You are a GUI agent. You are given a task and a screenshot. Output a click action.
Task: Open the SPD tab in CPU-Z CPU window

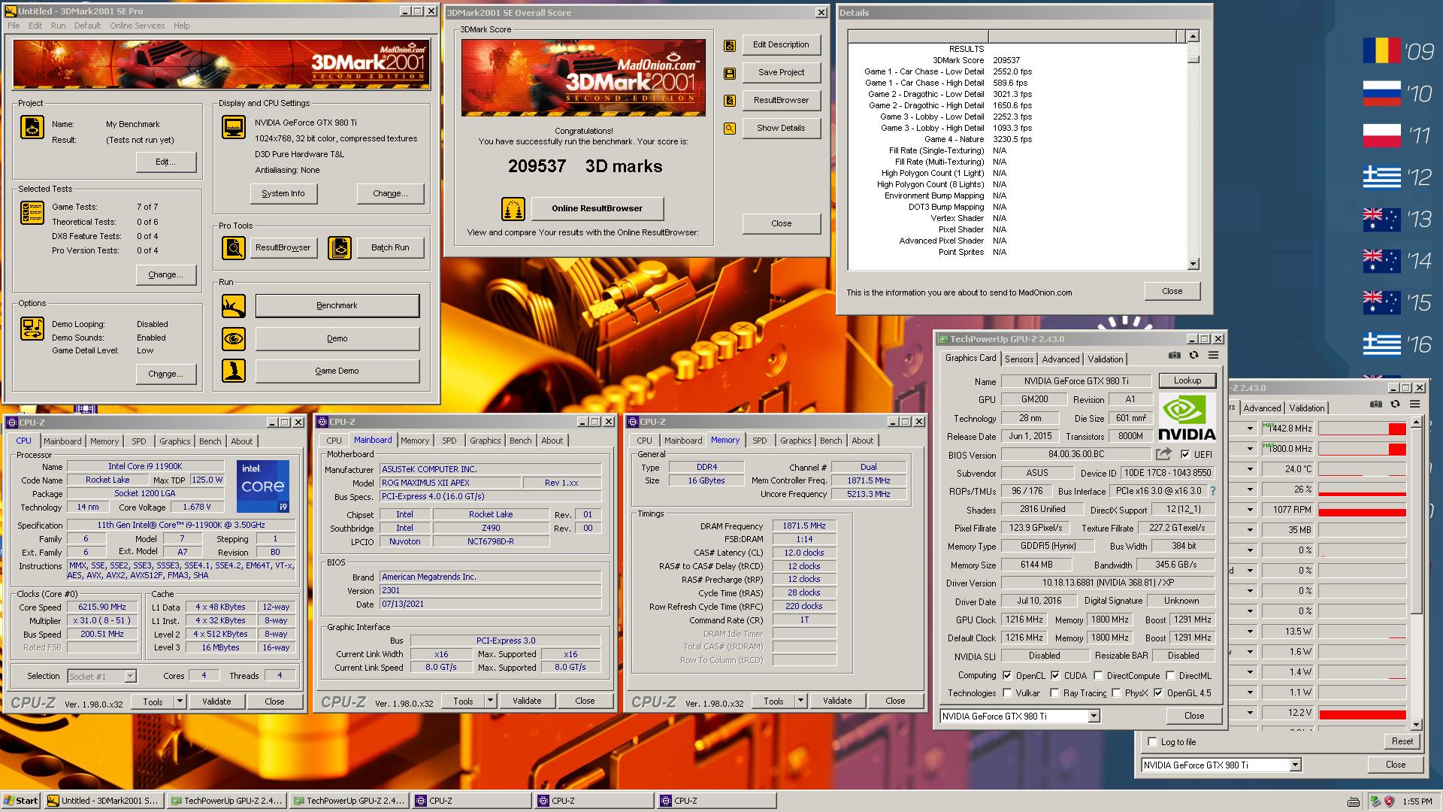pyautogui.click(x=139, y=441)
